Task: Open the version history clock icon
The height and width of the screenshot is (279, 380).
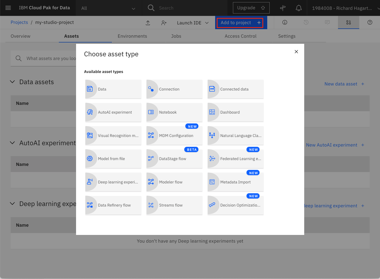Action: pyautogui.click(x=306, y=22)
